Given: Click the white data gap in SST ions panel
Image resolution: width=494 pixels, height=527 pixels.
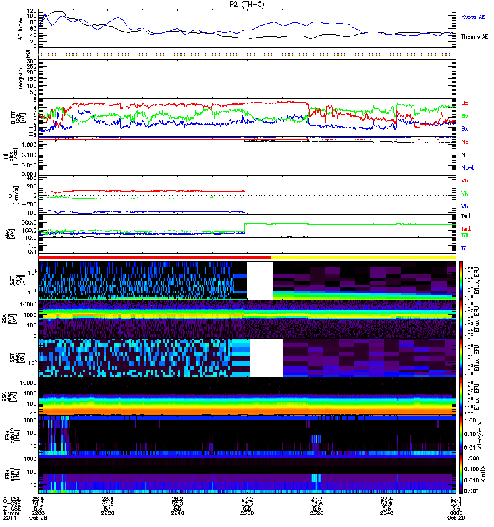Looking at the screenshot, I should point(260,281).
